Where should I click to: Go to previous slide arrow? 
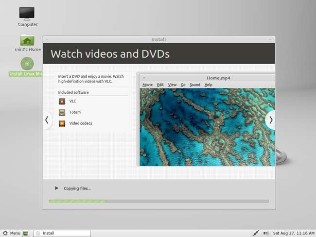point(47,120)
